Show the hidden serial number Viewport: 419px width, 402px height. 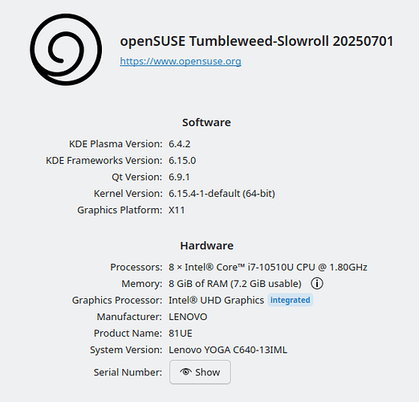[200, 372]
